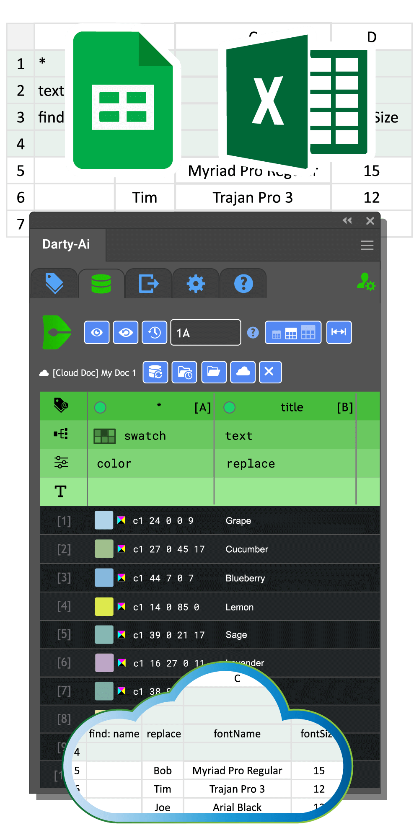Click the Lemon row yellow swatch
Screen dimensions: 419x838
click(104, 607)
